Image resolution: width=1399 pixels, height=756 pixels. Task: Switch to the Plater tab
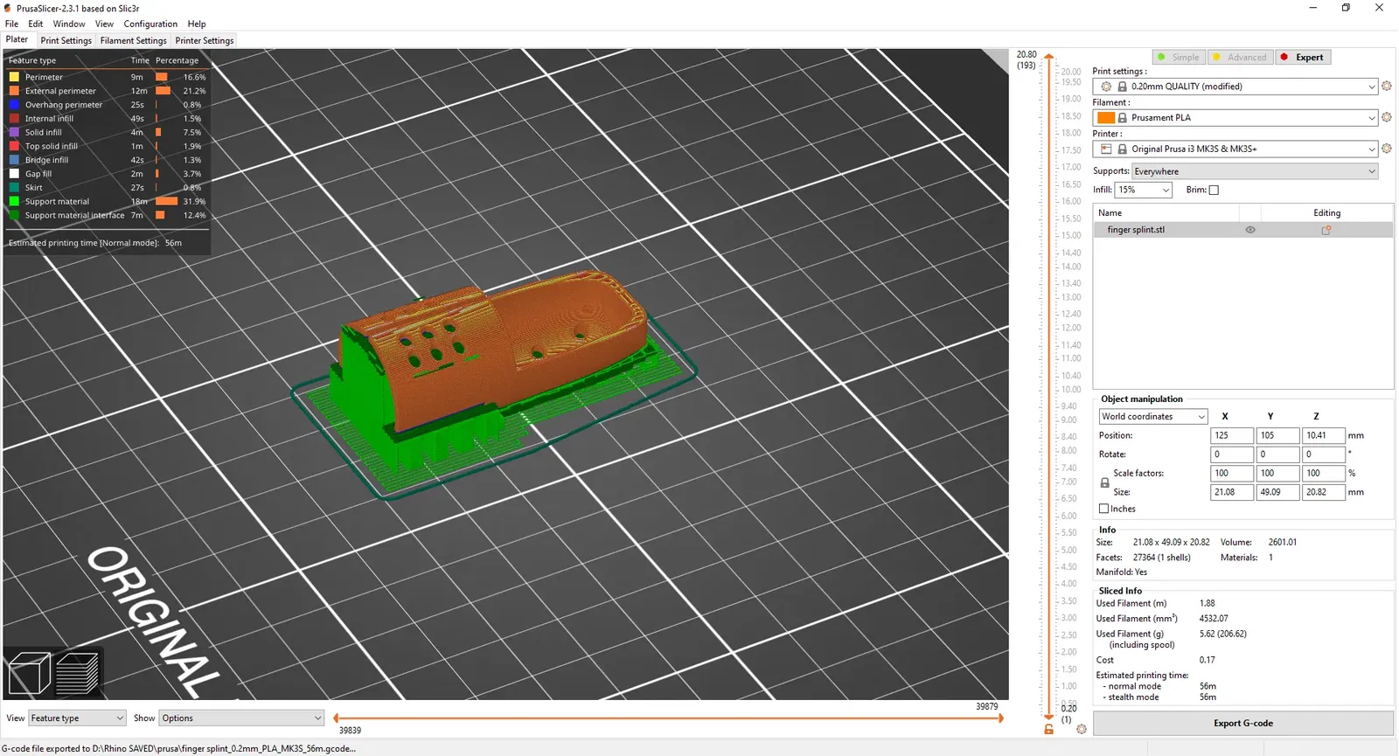click(x=17, y=40)
